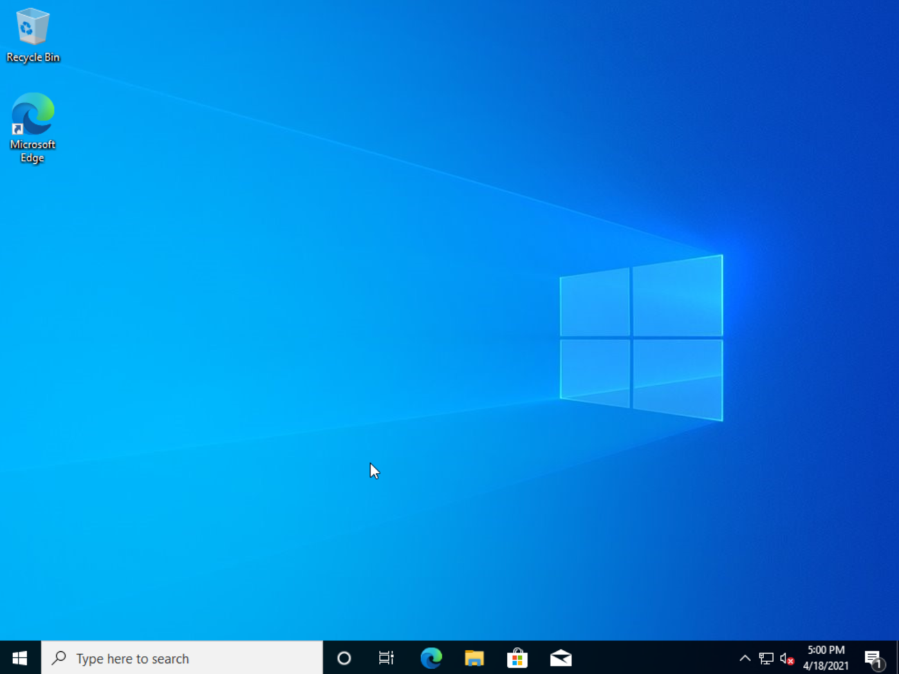Launch Microsoft Edge from the taskbar
This screenshot has width=899, height=674.
[431, 657]
